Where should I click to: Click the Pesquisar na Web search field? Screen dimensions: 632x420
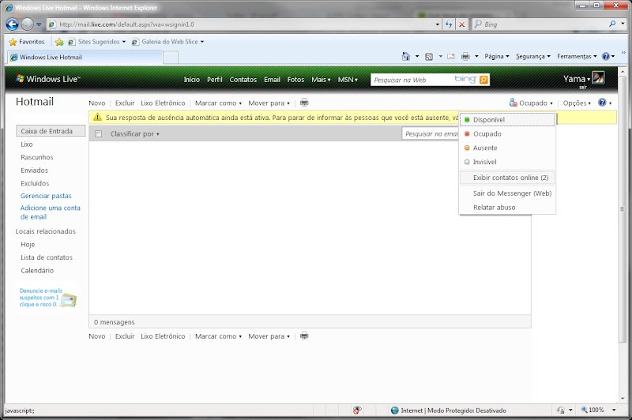click(x=411, y=80)
